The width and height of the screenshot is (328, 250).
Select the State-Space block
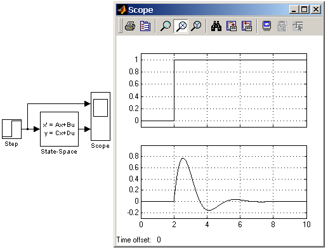coord(59,129)
